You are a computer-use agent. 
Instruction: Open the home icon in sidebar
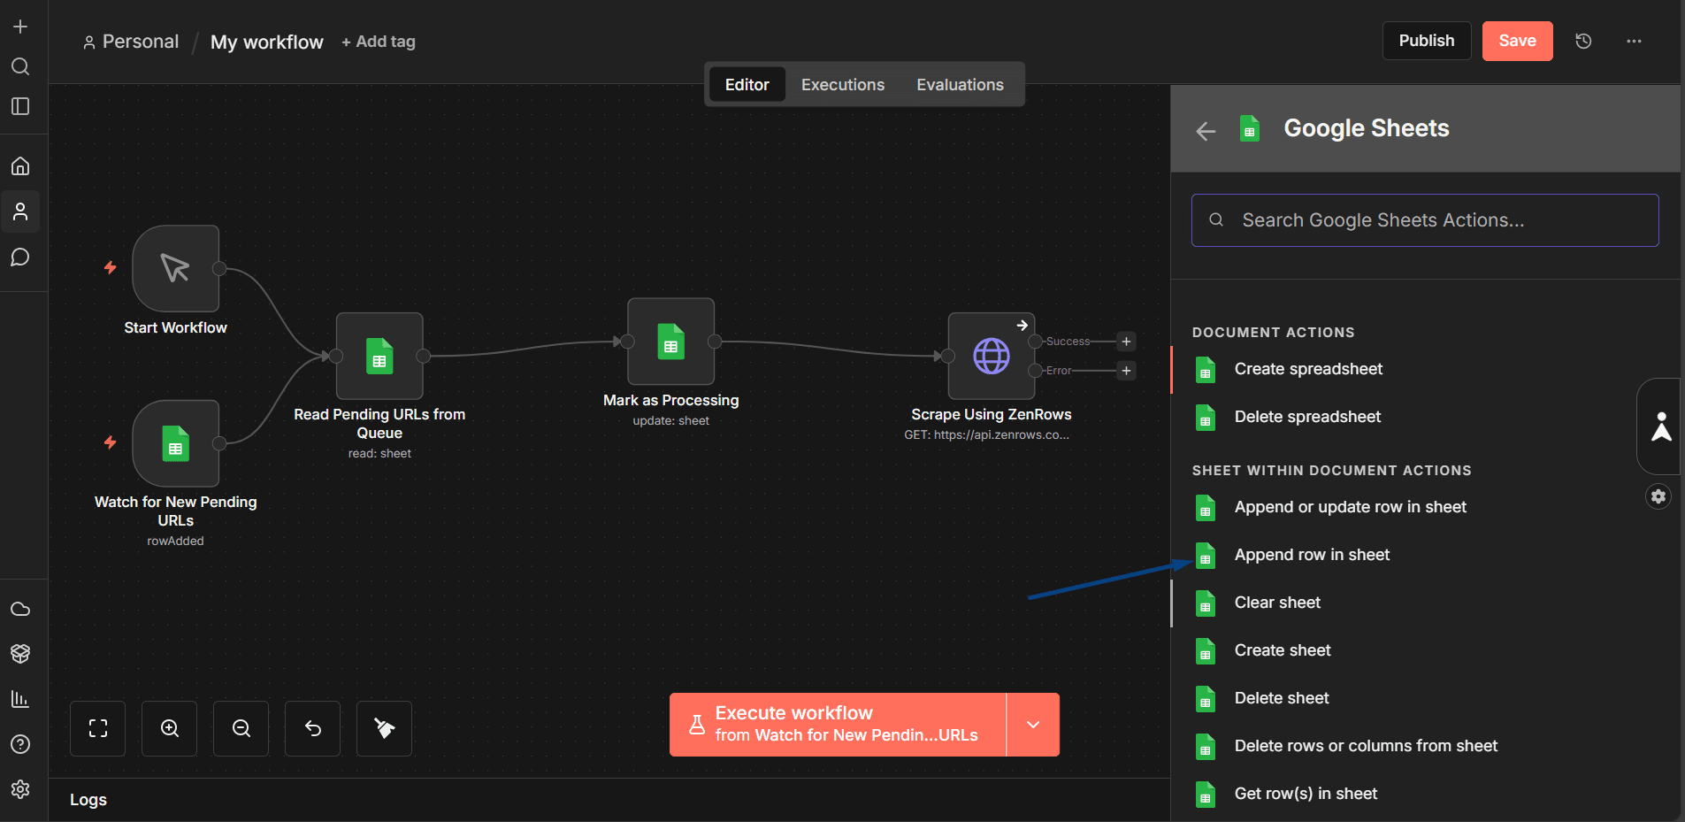(20, 165)
